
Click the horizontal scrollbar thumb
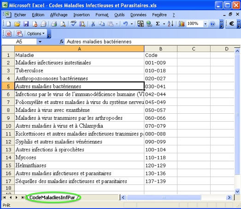click(164, 197)
